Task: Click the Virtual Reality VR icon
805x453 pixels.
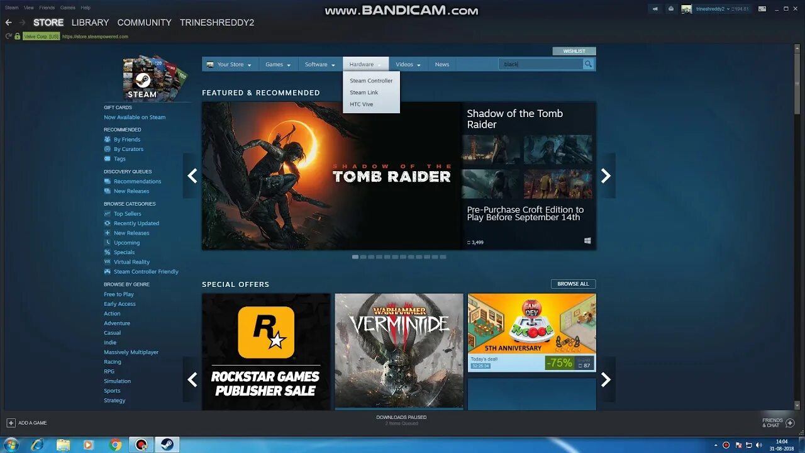Action: 108,262
